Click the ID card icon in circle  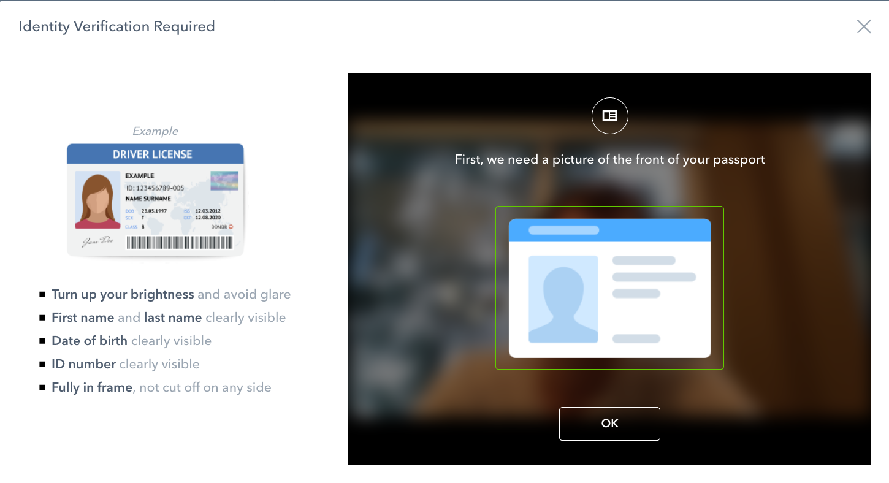coord(609,116)
